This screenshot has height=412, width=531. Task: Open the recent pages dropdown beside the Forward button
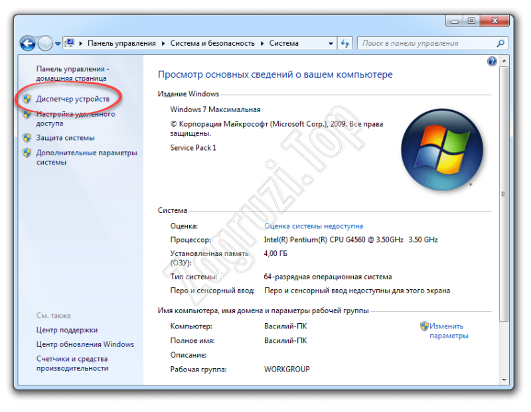(58, 44)
